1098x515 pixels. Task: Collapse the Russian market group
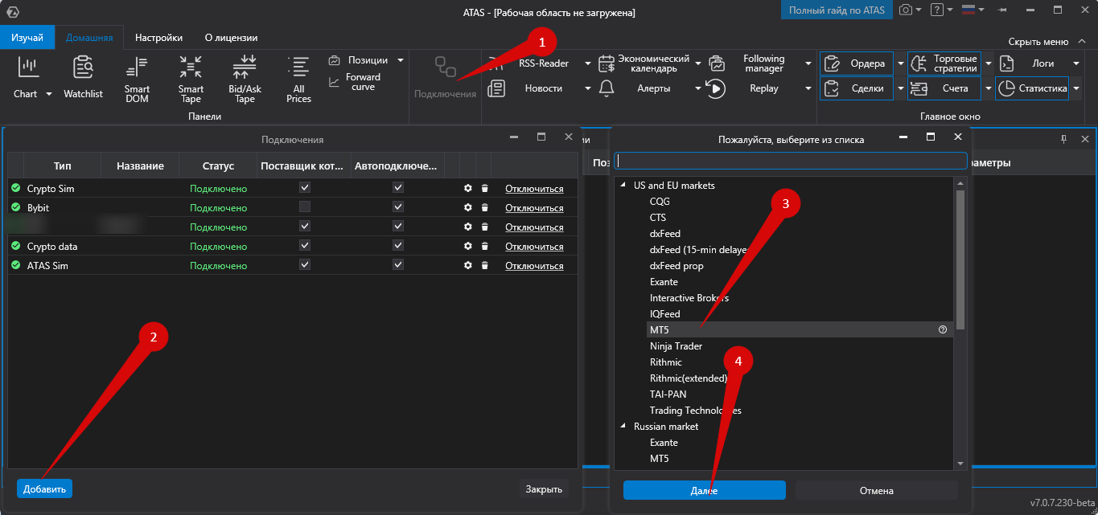click(623, 427)
